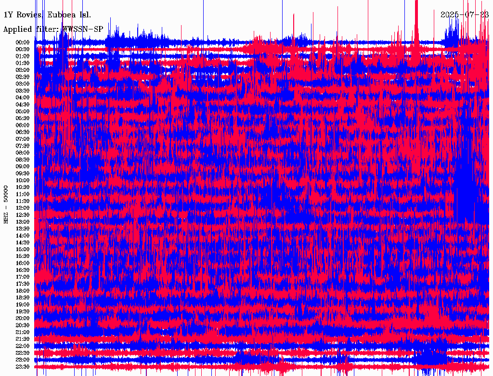The height and width of the screenshot is (376, 493).
Task: Click the 07:00 time label
Action: 23,139
